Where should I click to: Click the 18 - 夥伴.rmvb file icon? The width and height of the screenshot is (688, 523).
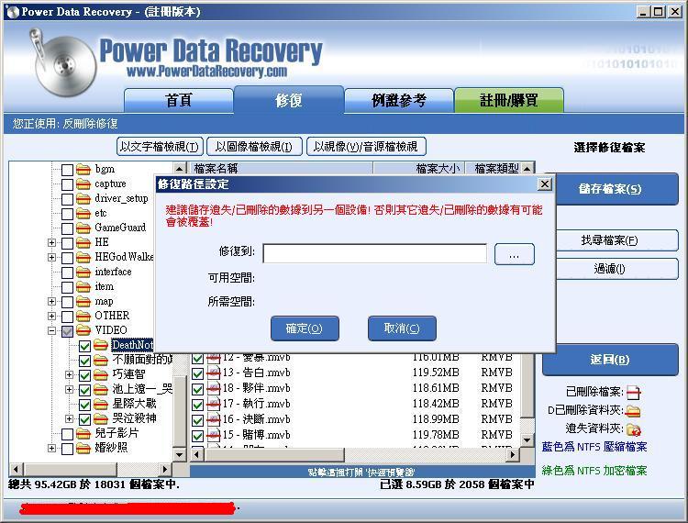click(213, 388)
